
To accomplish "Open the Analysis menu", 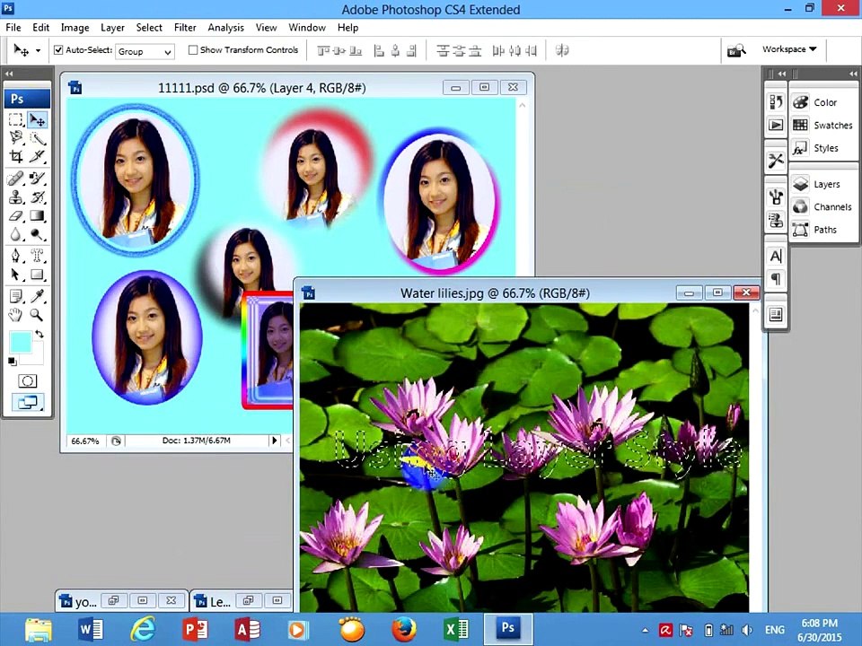I will point(226,28).
